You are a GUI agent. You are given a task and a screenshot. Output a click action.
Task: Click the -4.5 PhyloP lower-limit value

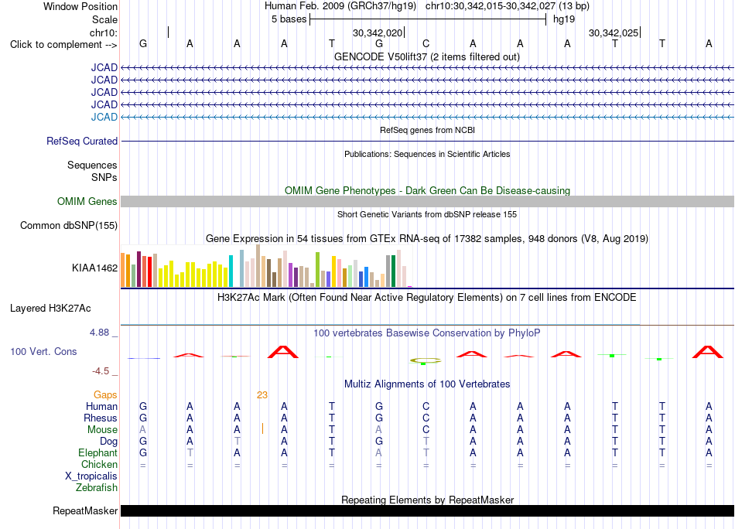click(101, 371)
